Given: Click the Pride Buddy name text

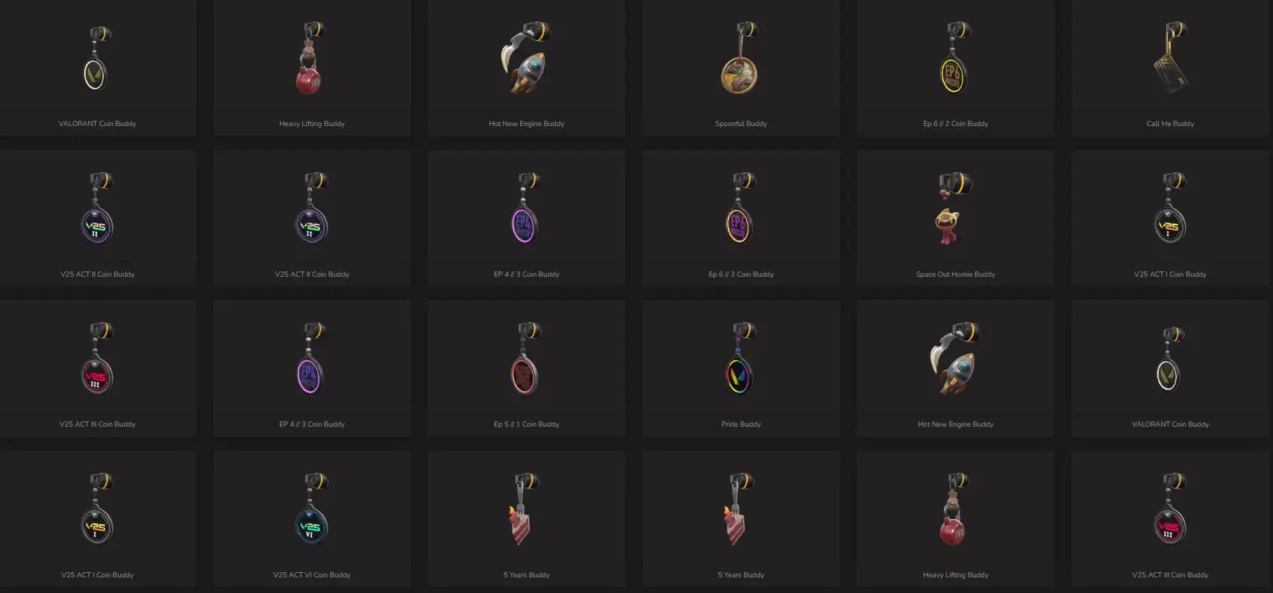Looking at the screenshot, I should pyautogui.click(x=741, y=424).
